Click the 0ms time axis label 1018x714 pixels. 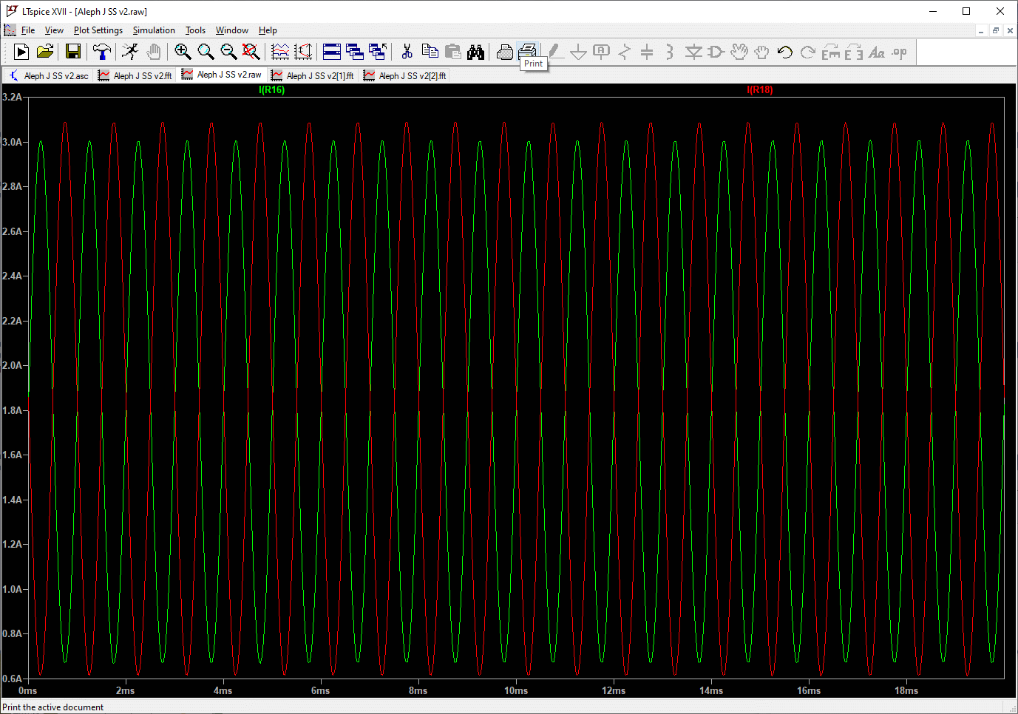pyautogui.click(x=28, y=690)
